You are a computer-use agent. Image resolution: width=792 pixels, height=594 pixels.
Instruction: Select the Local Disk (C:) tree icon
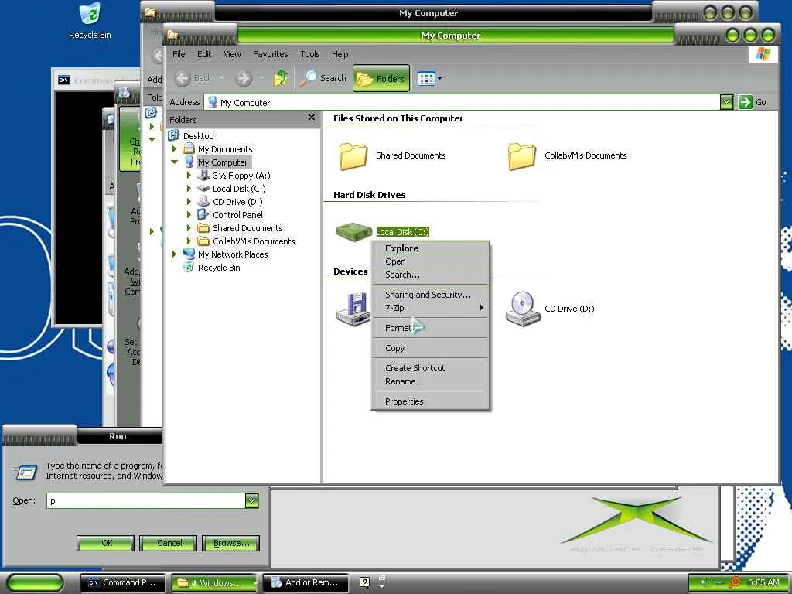click(x=203, y=189)
